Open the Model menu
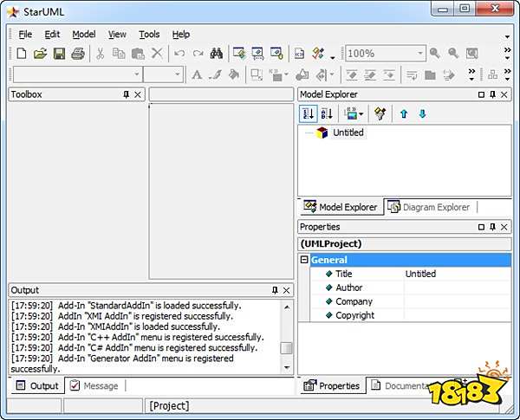Screen dimensions: 520x420 tap(84, 35)
